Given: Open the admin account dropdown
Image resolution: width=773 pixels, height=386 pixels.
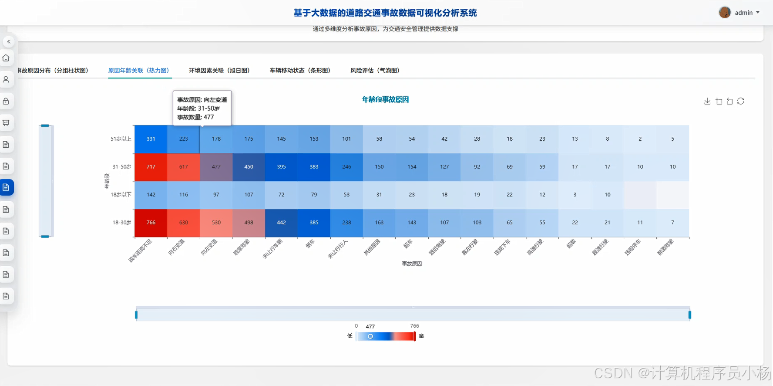Looking at the screenshot, I should click(x=747, y=13).
